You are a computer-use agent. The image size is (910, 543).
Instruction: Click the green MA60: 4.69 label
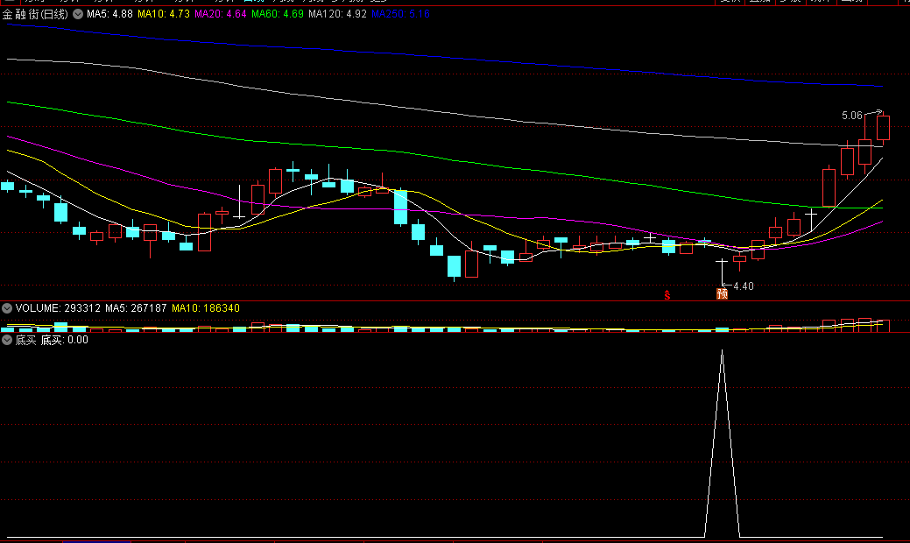[278, 14]
